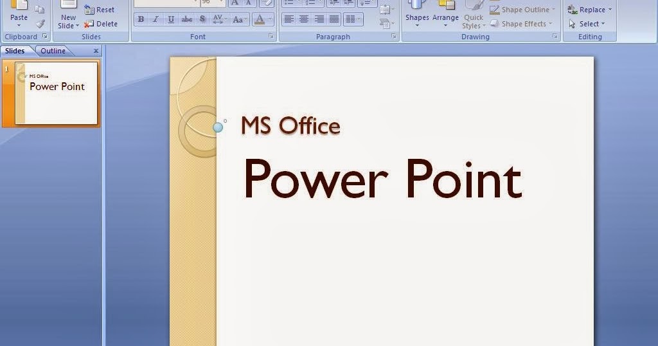This screenshot has height=346, width=658.
Task: Click the Shapes button label
Action: click(417, 17)
